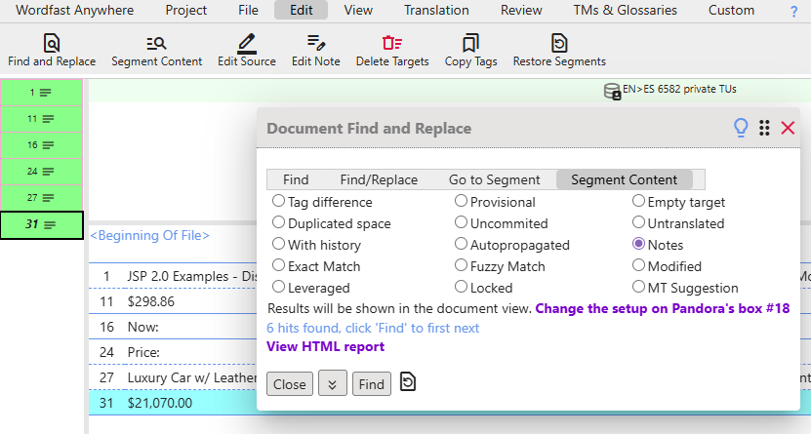
Task: Select the Empty target radio option
Action: pyautogui.click(x=638, y=201)
